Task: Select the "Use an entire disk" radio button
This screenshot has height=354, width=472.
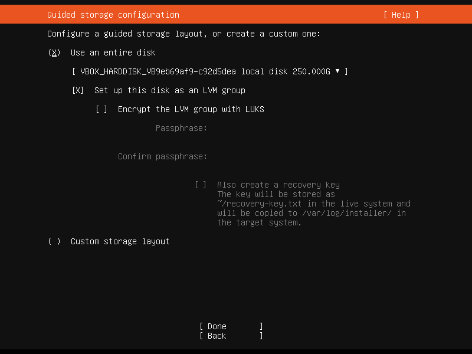Action: click(54, 53)
